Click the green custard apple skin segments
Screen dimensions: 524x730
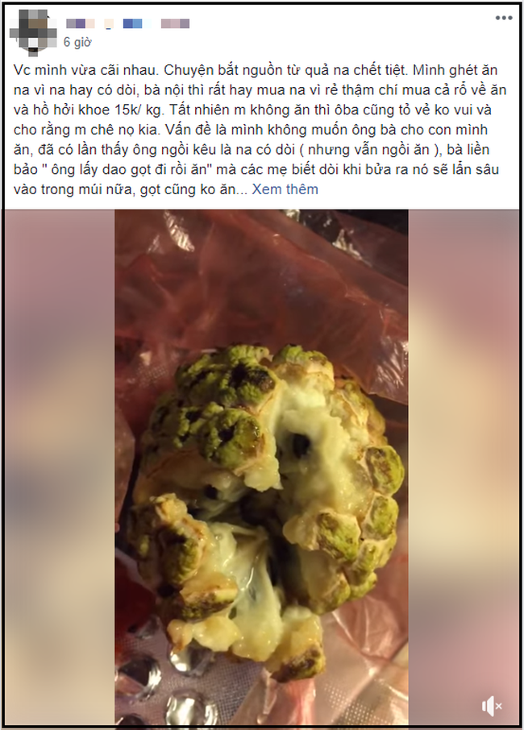tap(219, 409)
